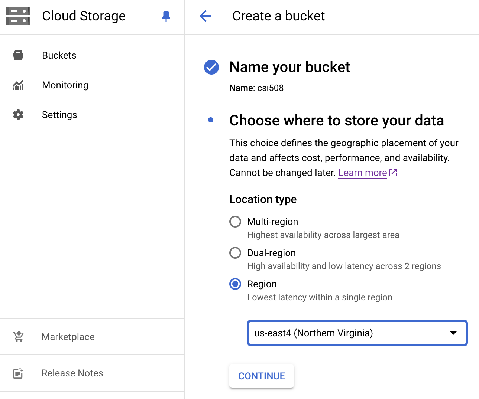Click High availability and low latency description
The image size is (479, 399).
coord(344,266)
